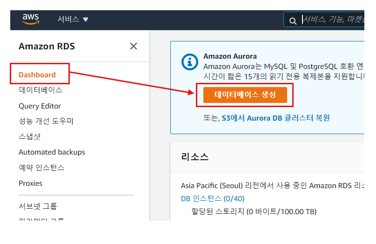
Task: Open the DB 인스턴스 (0/40) link
Action: pos(213,199)
